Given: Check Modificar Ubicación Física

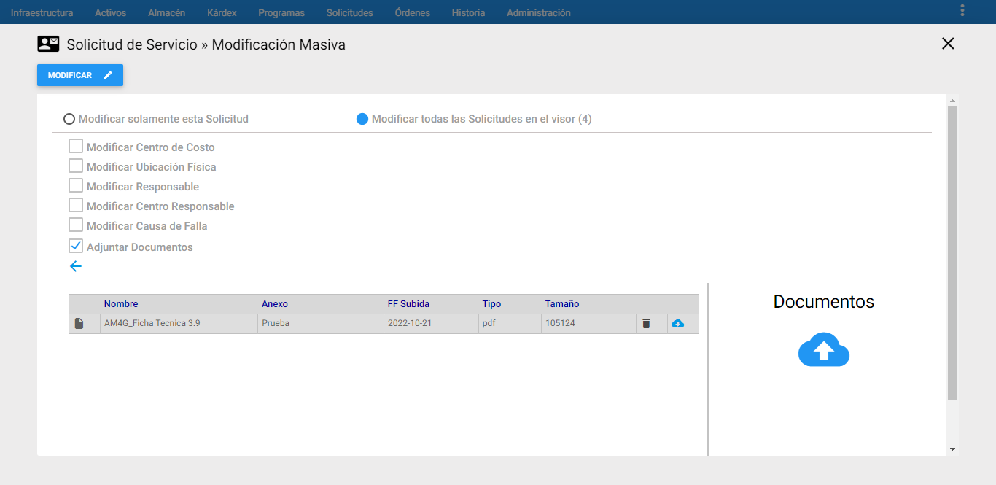Looking at the screenshot, I should [76, 166].
